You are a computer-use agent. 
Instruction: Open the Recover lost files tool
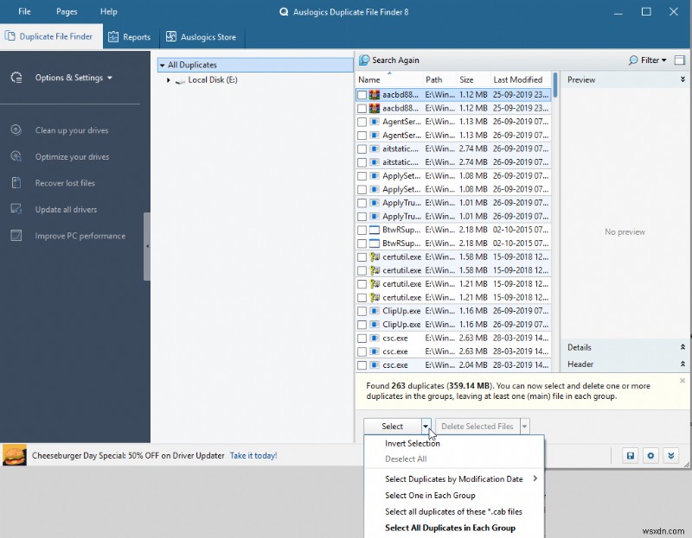67,182
